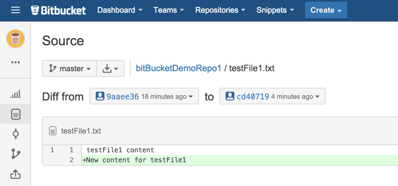Open the Dashboard menu
The image size is (398, 186).
pos(119,10)
